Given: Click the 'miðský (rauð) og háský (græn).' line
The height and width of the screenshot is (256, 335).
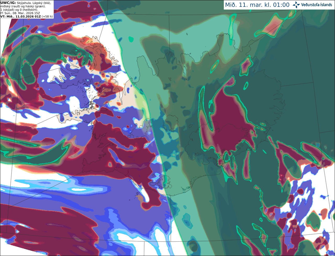Looking at the screenshot, I should (x=23, y=6).
